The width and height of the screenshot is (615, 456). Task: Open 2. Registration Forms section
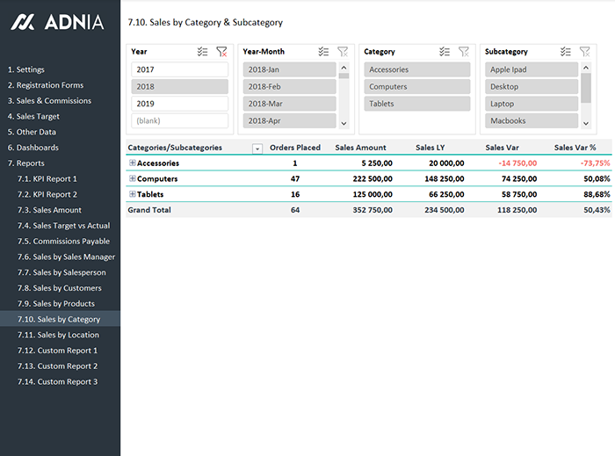pyautogui.click(x=45, y=85)
